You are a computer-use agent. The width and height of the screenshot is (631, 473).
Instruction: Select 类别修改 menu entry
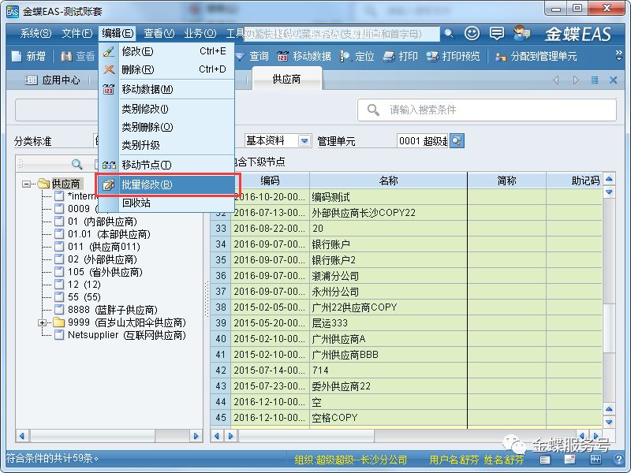167,109
